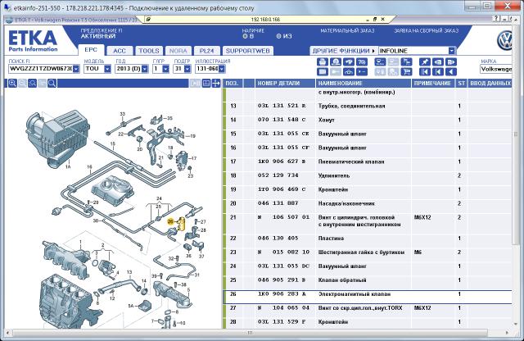
Task: Click the list-view icon above the cart
Action: click(407, 62)
